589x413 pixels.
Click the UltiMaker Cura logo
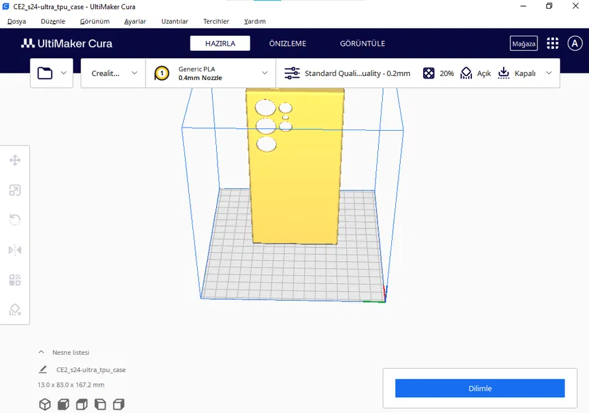tap(67, 44)
